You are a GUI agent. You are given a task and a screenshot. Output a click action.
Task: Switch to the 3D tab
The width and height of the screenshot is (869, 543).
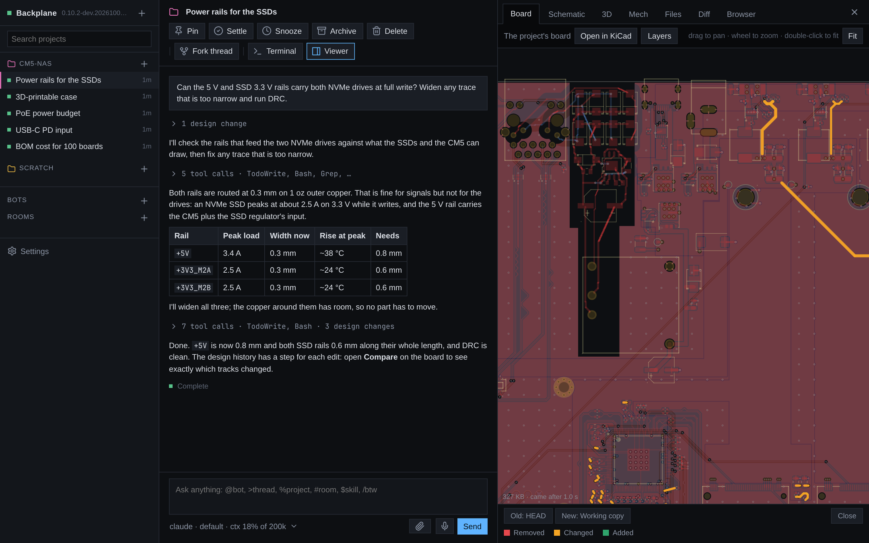tap(606, 14)
